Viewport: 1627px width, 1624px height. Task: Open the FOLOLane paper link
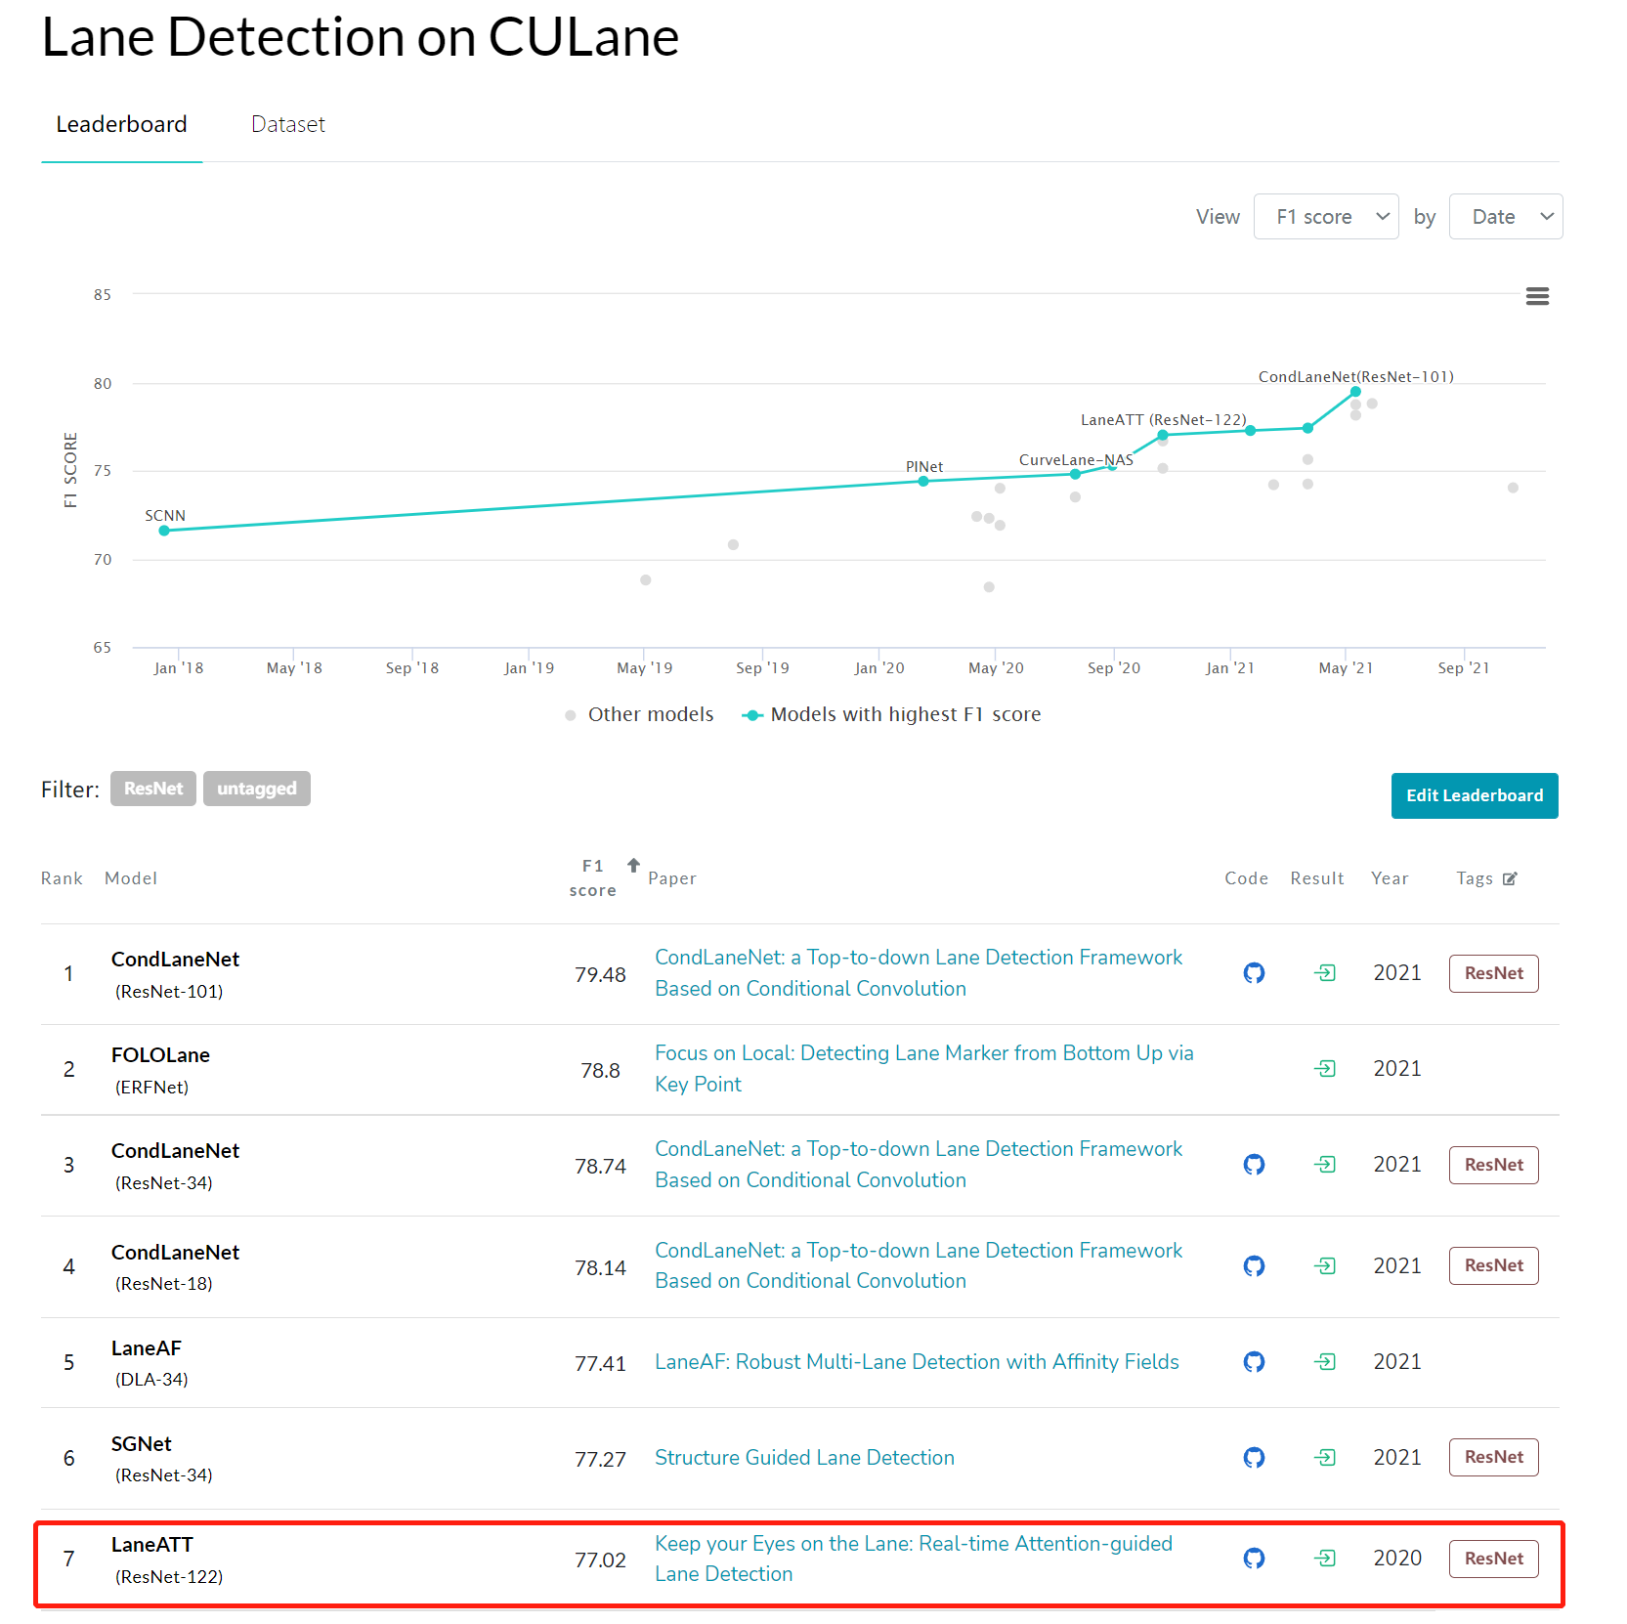coord(923,1069)
